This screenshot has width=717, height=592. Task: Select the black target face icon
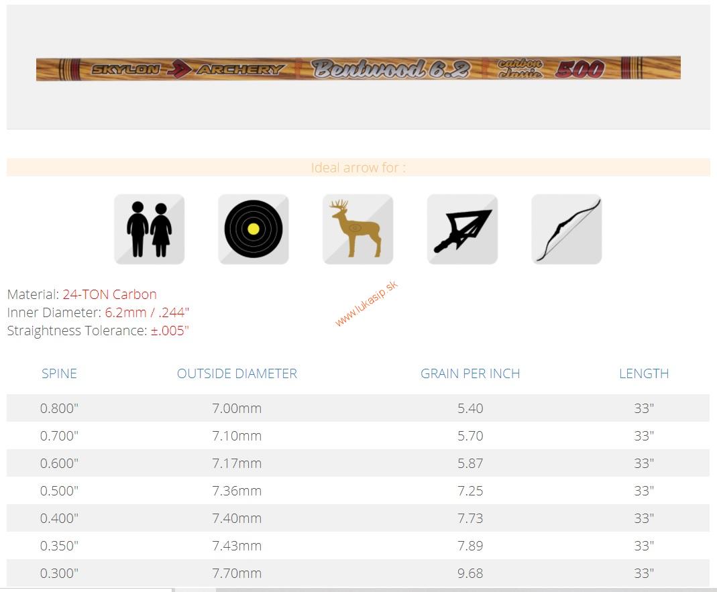(x=254, y=229)
